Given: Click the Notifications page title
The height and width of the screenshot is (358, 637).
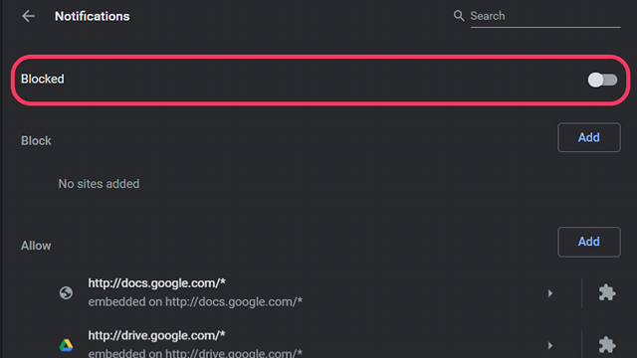Looking at the screenshot, I should (93, 16).
